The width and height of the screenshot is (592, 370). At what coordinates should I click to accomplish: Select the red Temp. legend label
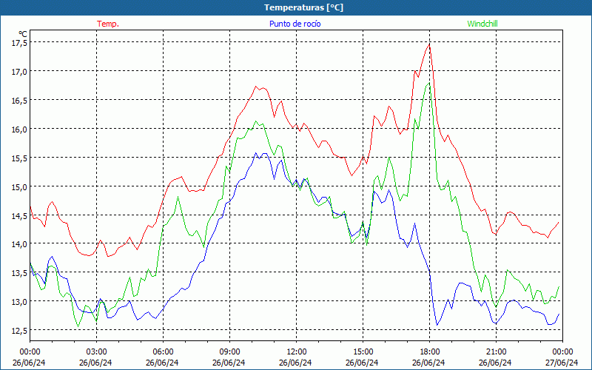[108, 24]
